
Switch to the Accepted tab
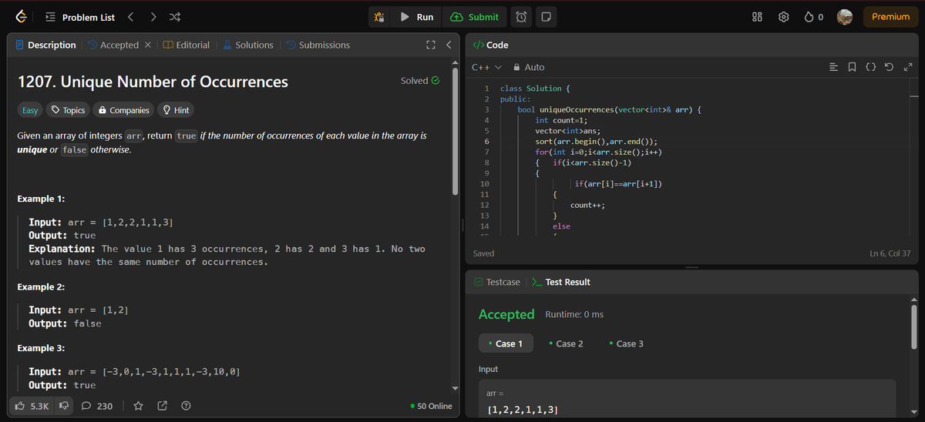113,45
